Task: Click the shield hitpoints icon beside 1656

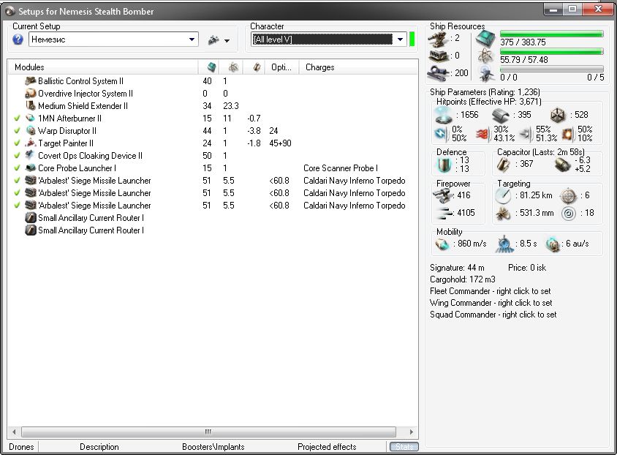Action: (x=444, y=115)
